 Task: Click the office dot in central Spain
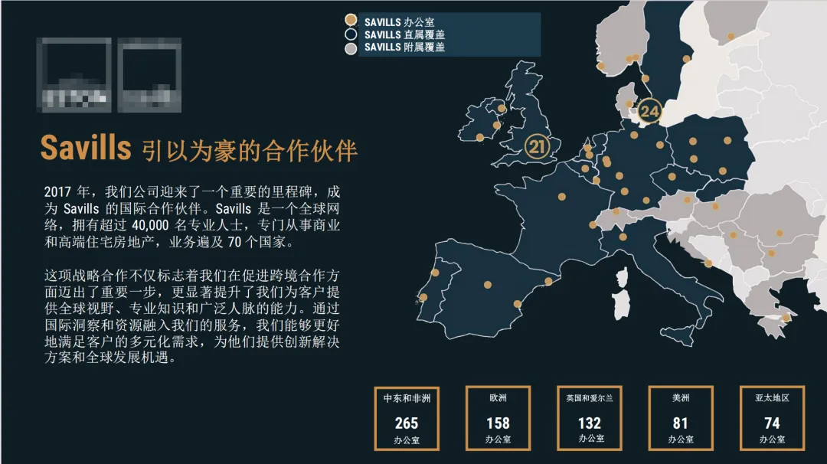click(488, 285)
